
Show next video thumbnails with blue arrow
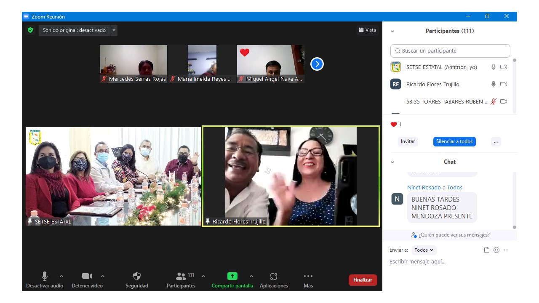click(317, 64)
